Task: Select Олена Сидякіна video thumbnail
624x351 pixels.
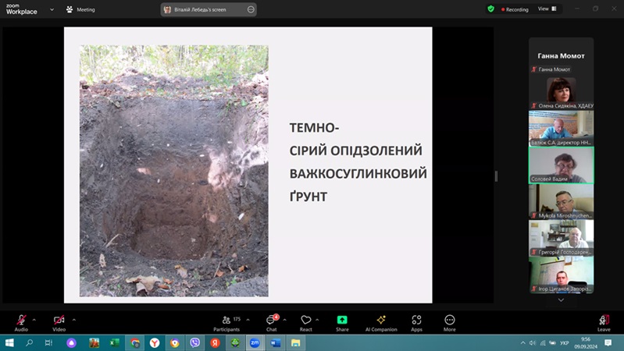Action: 561,92
